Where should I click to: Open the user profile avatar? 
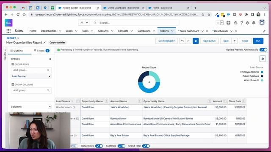point(262,22)
